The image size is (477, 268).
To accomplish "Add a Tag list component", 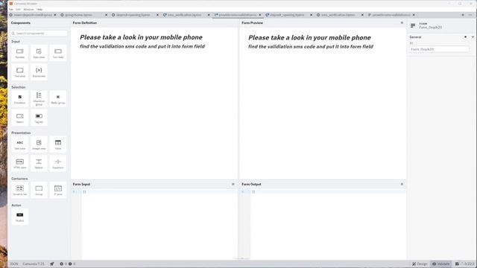I will pyautogui.click(x=39, y=118).
